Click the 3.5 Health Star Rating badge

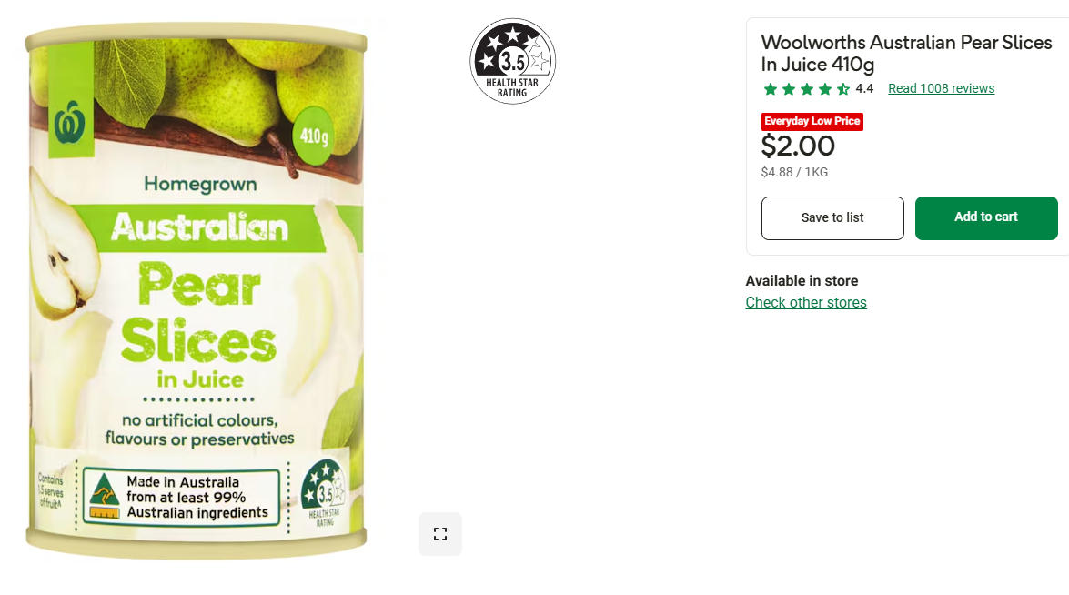pos(513,61)
